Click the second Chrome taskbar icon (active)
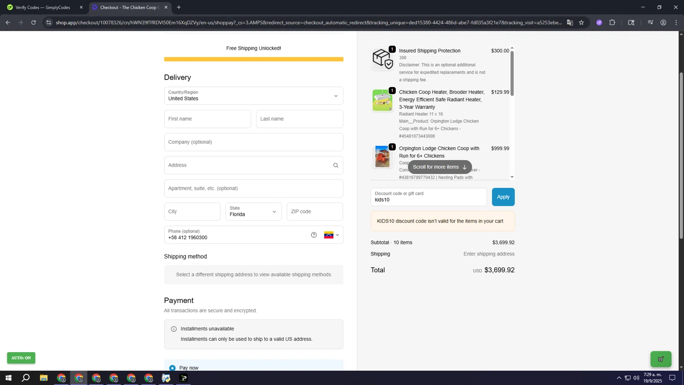The image size is (684, 385). 79,378
